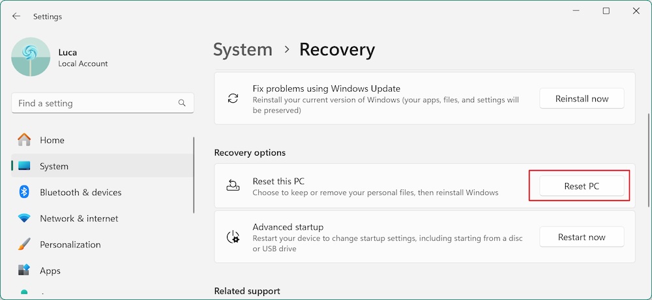The width and height of the screenshot is (652, 300).
Task: Open Network & internet settings
Action: click(x=102, y=219)
